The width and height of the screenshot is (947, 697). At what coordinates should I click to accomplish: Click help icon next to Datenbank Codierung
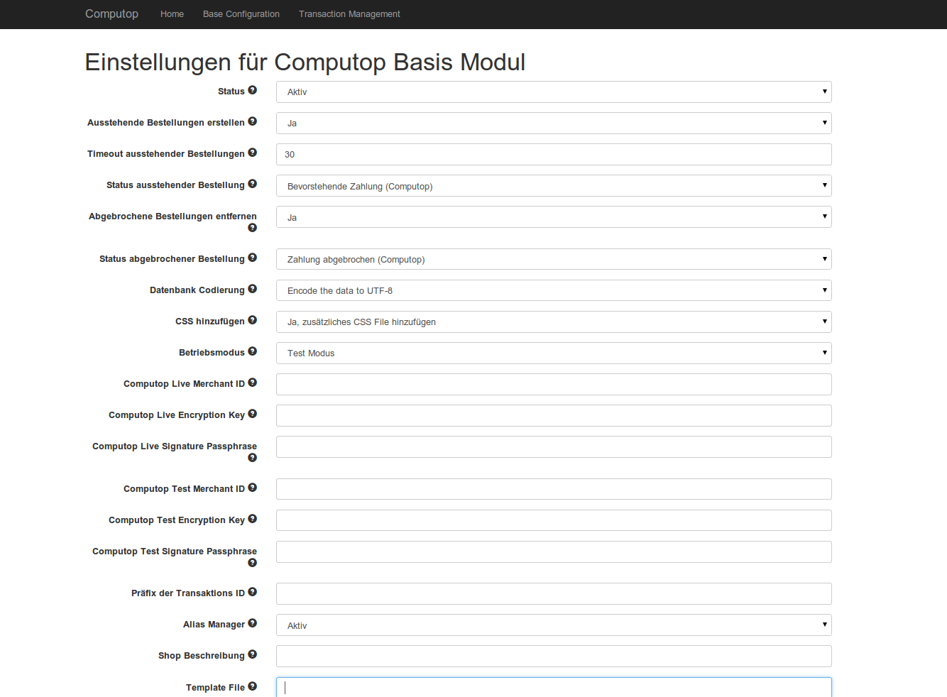252,289
